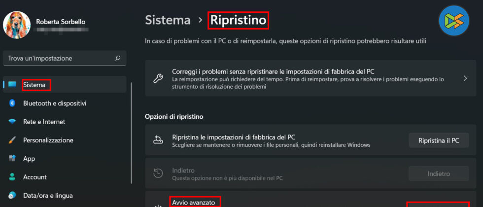Click the troubleshooter wrench icon
Viewport: 483px width, 207px height.
[x=158, y=78]
